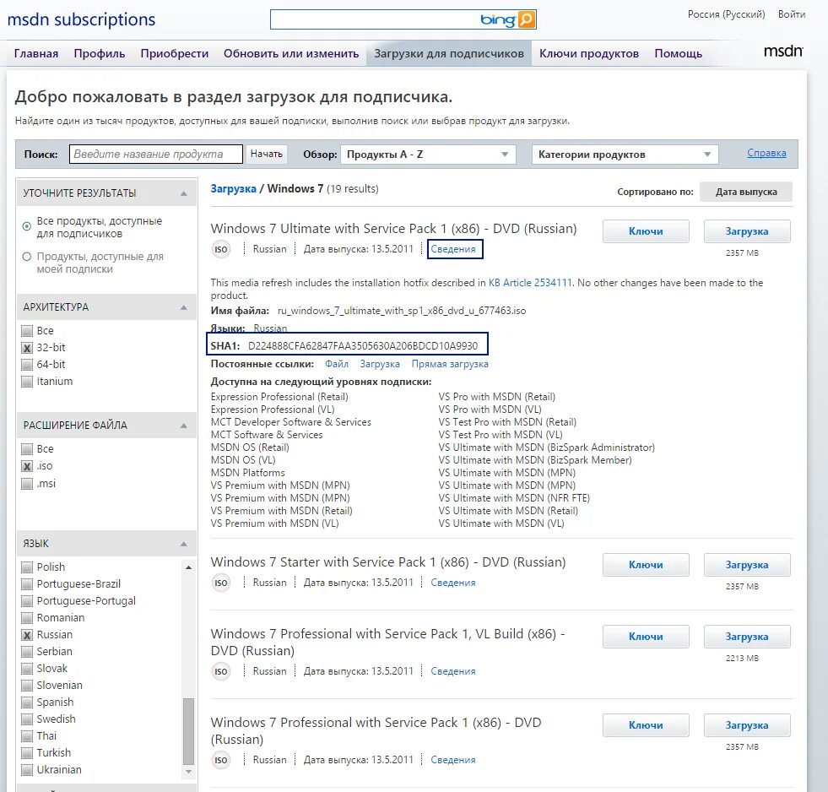Viewport: 828px width, 792px height.
Task: Expand Сведения for Windows 7 Starter
Action: (453, 583)
